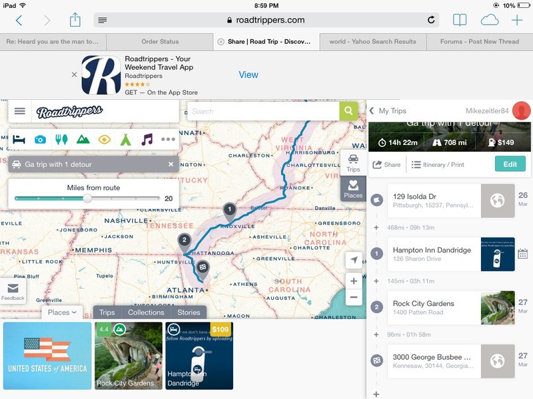The height and width of the screenshot is (399, 533).
Task: Open Hampton Inn Dandridge $109 card
Action: pyautogui.click(x=199, y=356)
